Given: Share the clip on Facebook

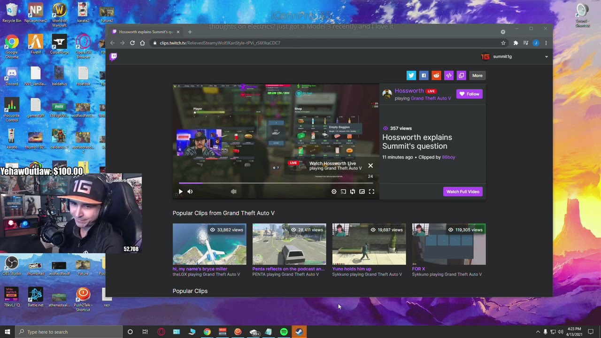Looking at the screenshot, I should click(424, 76).
